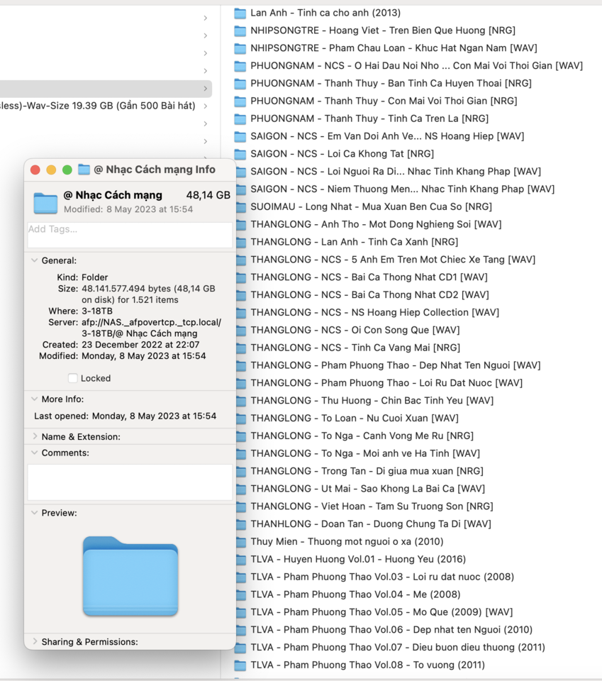Click folder icon of TLVA - Huyen Huong Vol.01
The width and height of the screenshot is (602, 681).
(x=241, y=560)
